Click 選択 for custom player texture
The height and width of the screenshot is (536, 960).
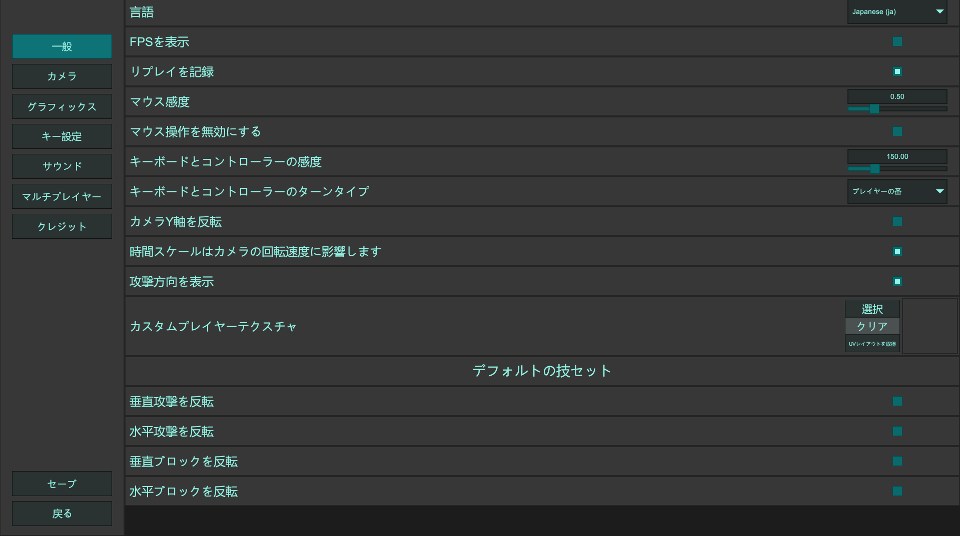pos(872,309)
